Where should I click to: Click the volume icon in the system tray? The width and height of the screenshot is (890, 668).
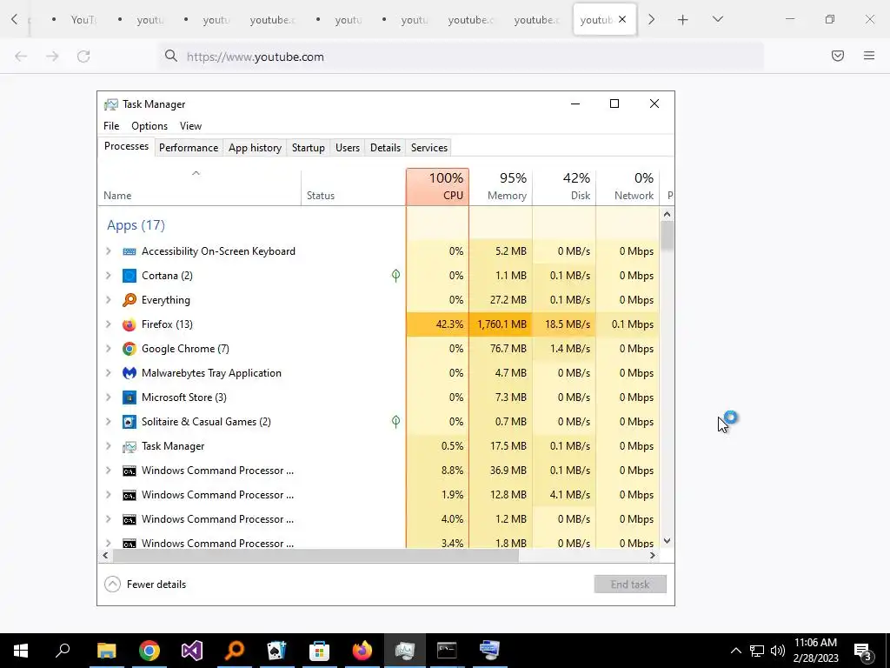[x=778, y=651]
